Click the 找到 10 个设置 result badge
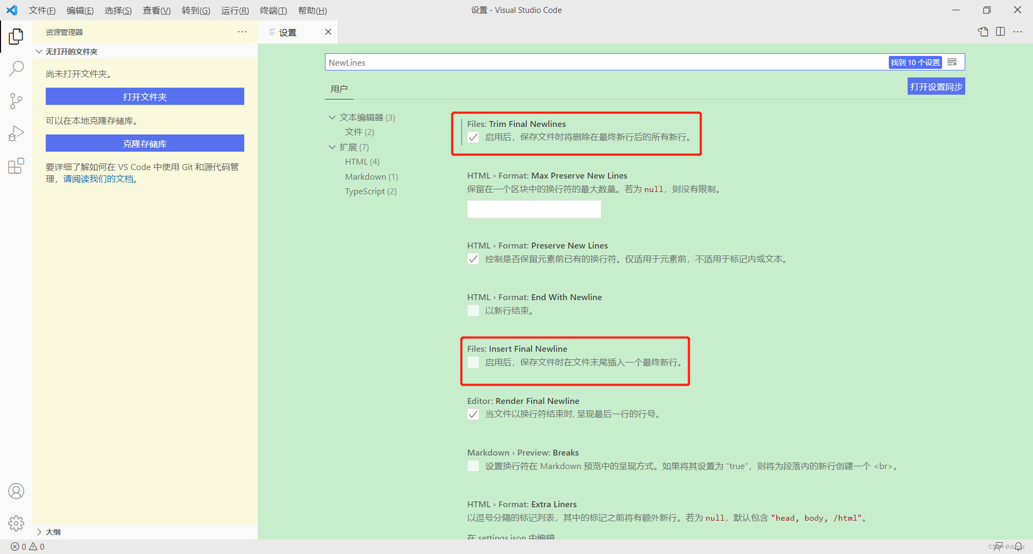The width and height of the screenshot is (1033, 554). tap(915, 62)
